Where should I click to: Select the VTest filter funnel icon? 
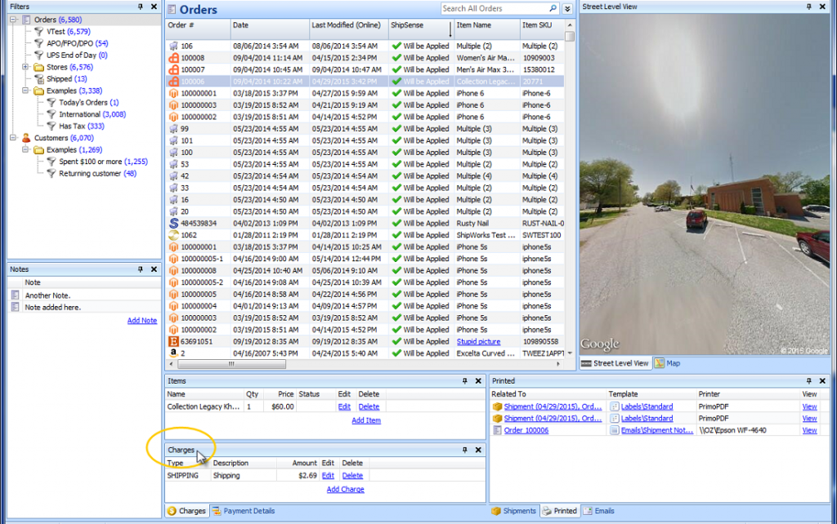coord(38,31)
